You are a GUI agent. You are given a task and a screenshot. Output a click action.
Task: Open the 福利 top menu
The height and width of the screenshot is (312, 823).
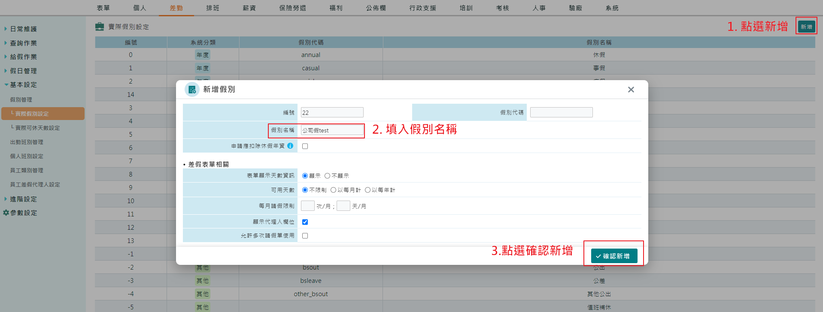point(336,8)
